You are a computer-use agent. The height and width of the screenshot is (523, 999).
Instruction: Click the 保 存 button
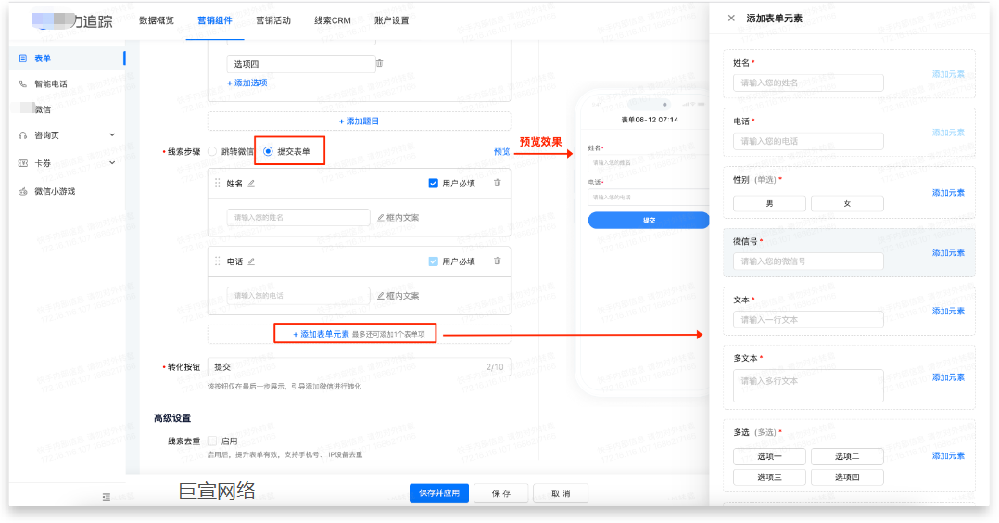[501, 493]
